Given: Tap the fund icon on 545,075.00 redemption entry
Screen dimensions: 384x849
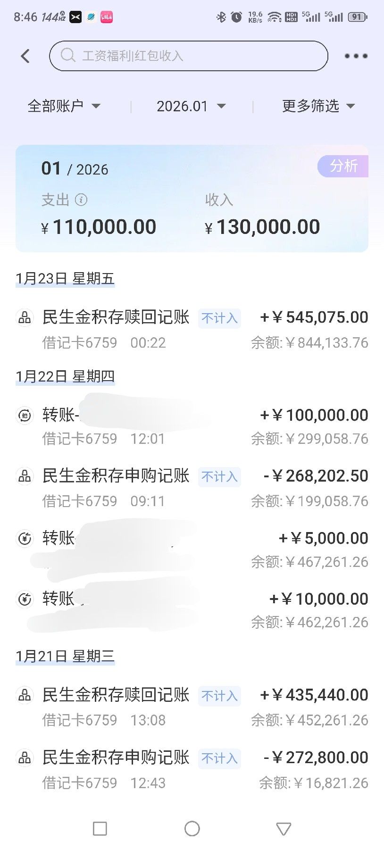Looking at the screenshot, I should [x=25, y=318].
